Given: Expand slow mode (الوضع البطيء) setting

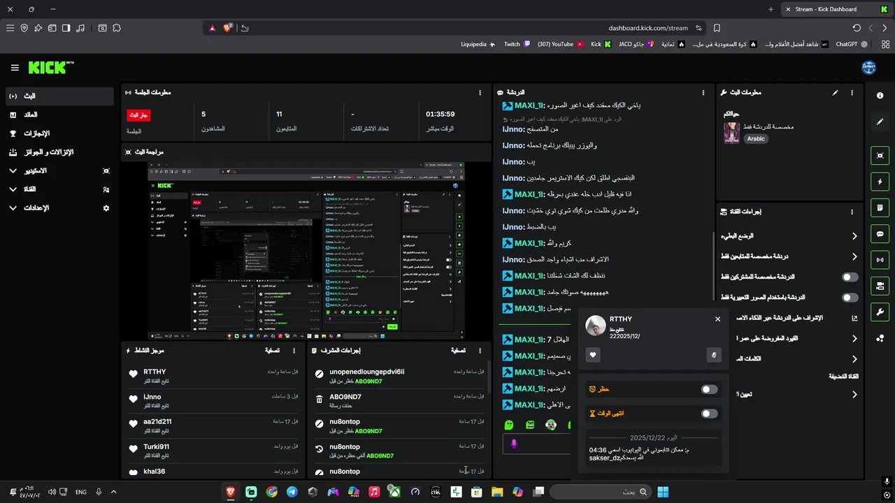Looking at the screenshot, I should (854, 236).
